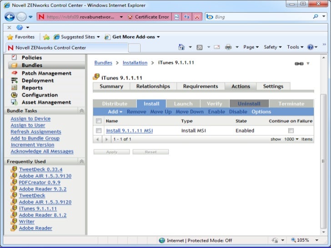Toggle the Continue on Failure checkbox
This screenshot has width=331, height=248.
pos(291,130)
